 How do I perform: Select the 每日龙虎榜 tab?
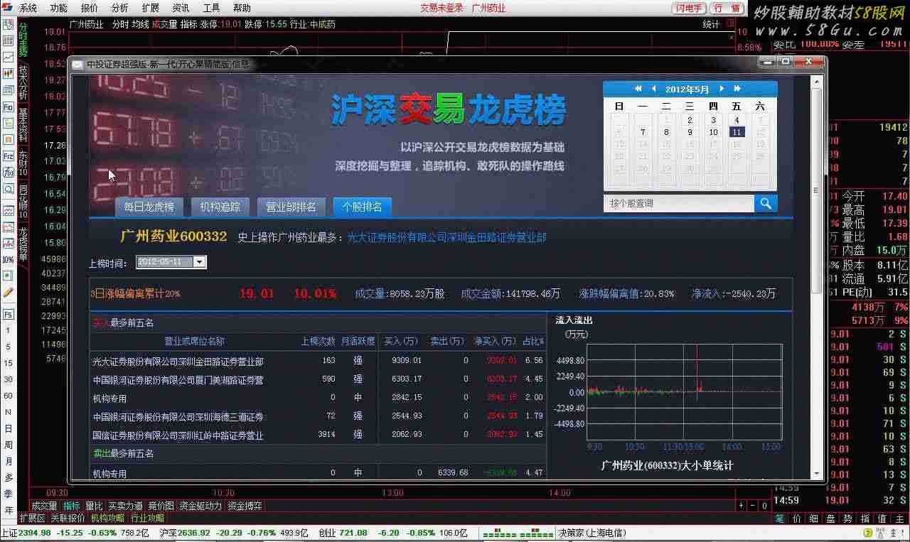pyautogui.click(x=149, y=207)
